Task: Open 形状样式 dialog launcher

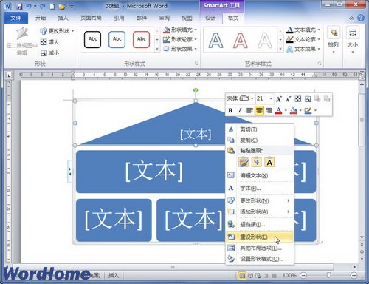Action: 196,64
